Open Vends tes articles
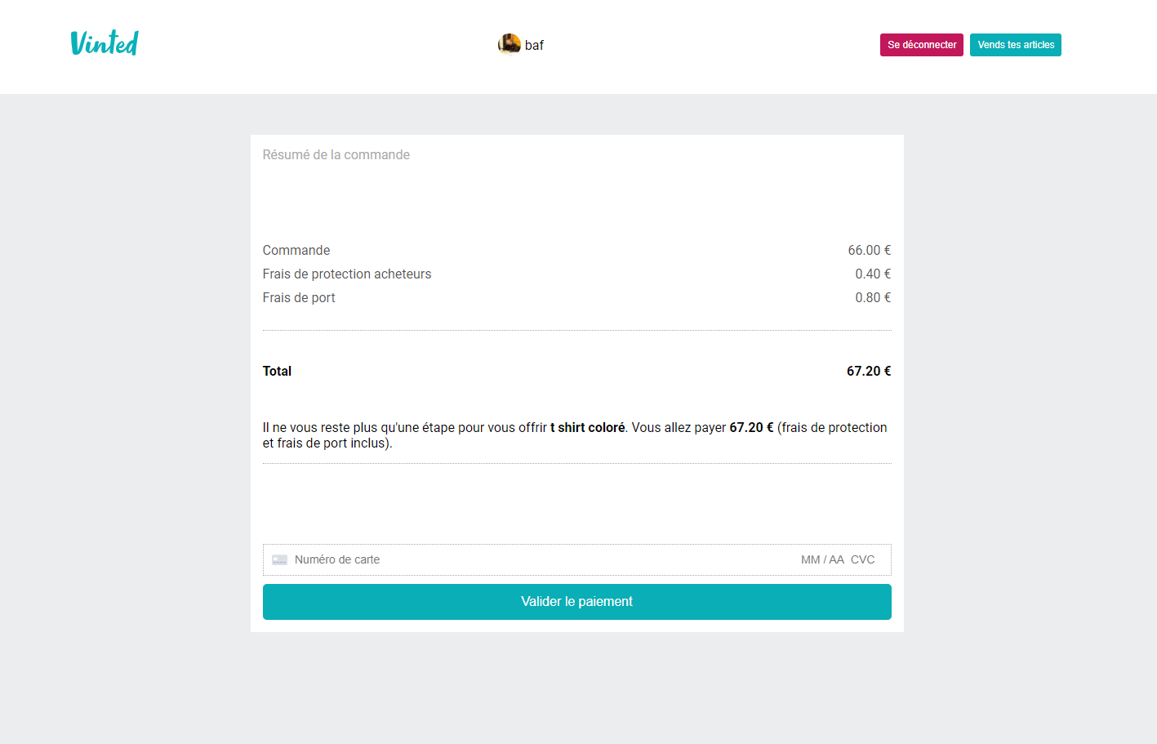The height and width of the screenshot is (744, 1157). pos(1016,45)
